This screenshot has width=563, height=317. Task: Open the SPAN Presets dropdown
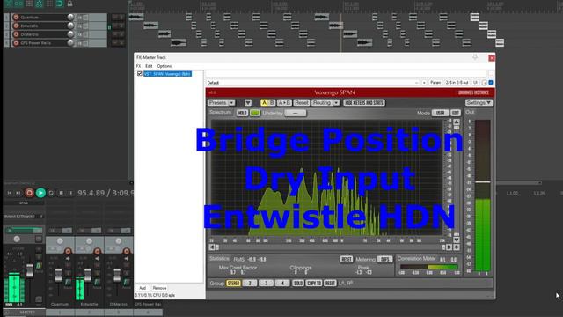coord(221,103)
